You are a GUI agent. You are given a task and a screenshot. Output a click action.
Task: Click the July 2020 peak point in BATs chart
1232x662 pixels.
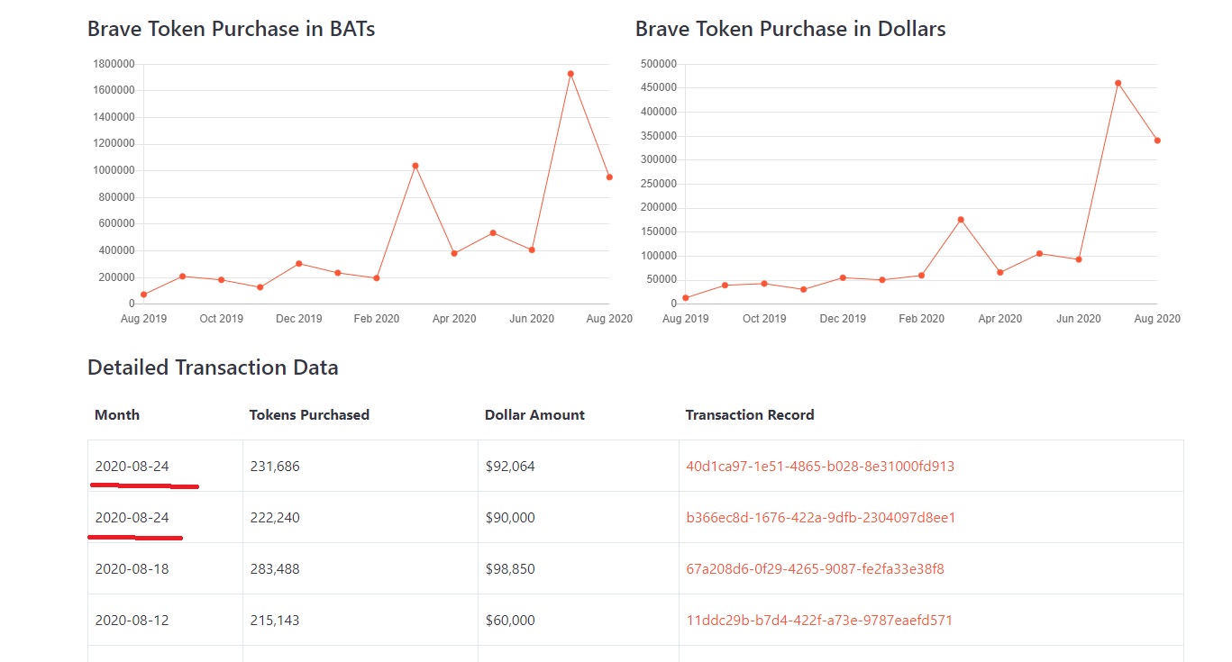(570, 74)
